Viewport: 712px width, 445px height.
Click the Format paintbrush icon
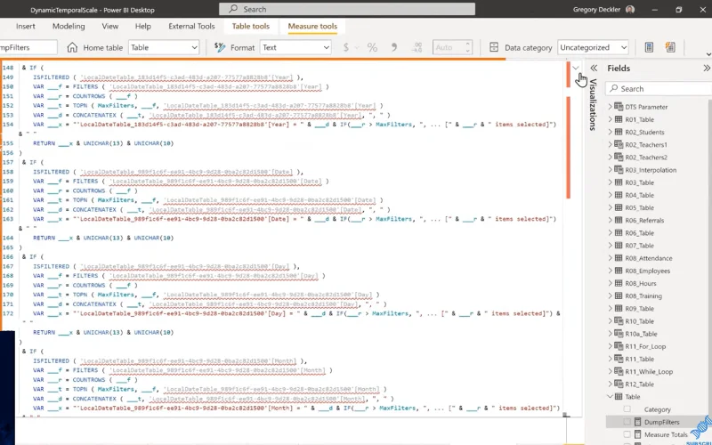coord(220,47)
